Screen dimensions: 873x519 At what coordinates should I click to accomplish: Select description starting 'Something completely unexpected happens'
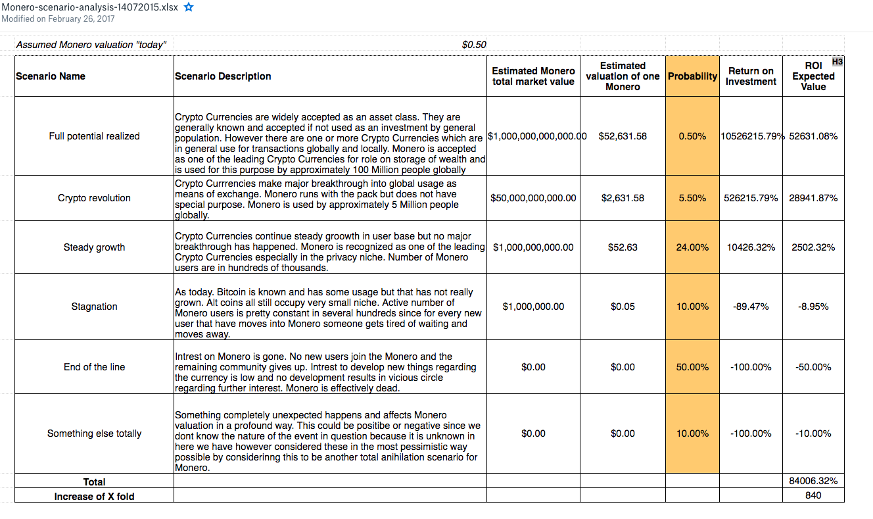(330, 433)
